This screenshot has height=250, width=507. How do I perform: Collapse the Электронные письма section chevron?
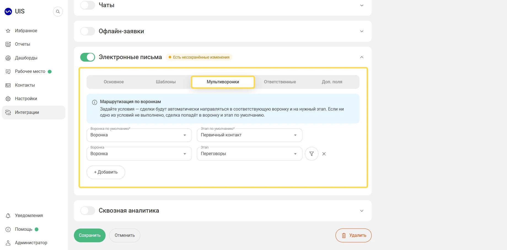click(362, 57)
